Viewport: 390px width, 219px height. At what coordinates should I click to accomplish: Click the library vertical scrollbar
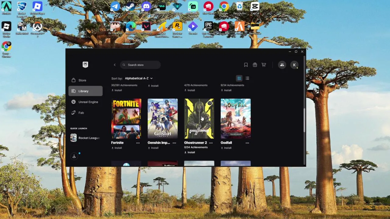[x=304, y=120]
